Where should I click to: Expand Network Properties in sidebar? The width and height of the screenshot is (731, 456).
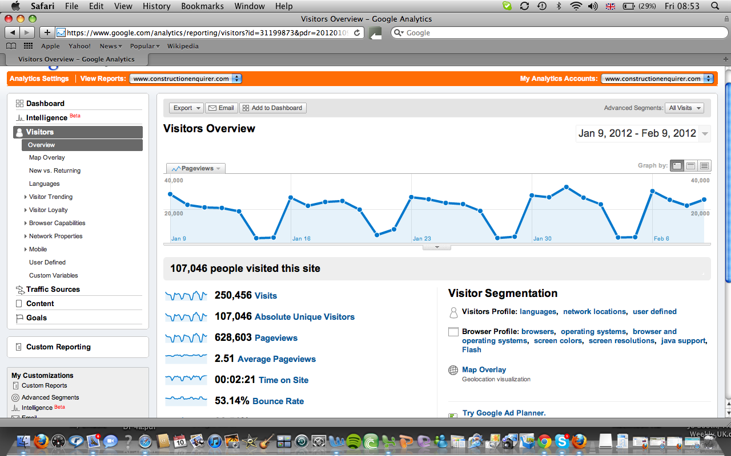[x=26, y=237]
